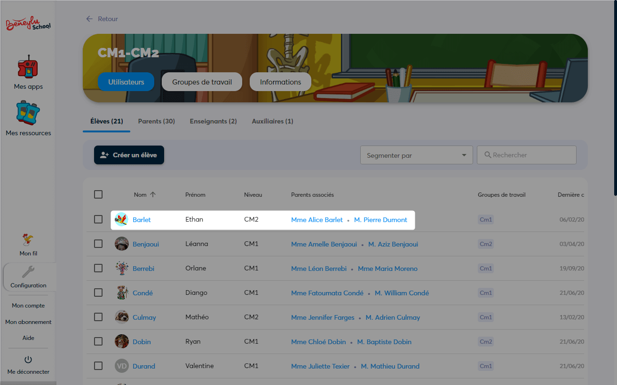The height and width of the screenshot is (385, 617).
Task: Click Valentine Durand's VD avatar
Action: click(x=122, y=366)
